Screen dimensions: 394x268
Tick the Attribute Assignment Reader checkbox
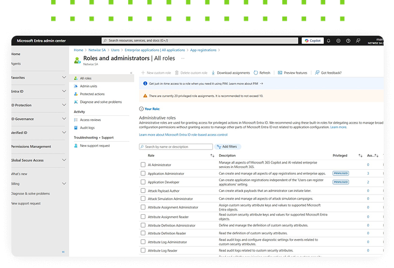143,216
